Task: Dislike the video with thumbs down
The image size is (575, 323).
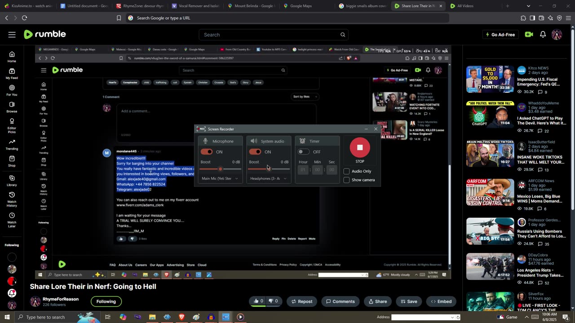Action: pyautogui.click(x=273, y=301)
